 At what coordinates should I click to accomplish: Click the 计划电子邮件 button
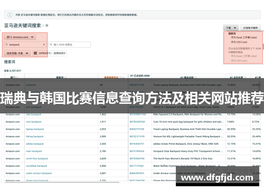coord(250,28)
